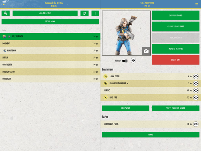Open the Equipment button below equipment list

(x=126, y=108)
